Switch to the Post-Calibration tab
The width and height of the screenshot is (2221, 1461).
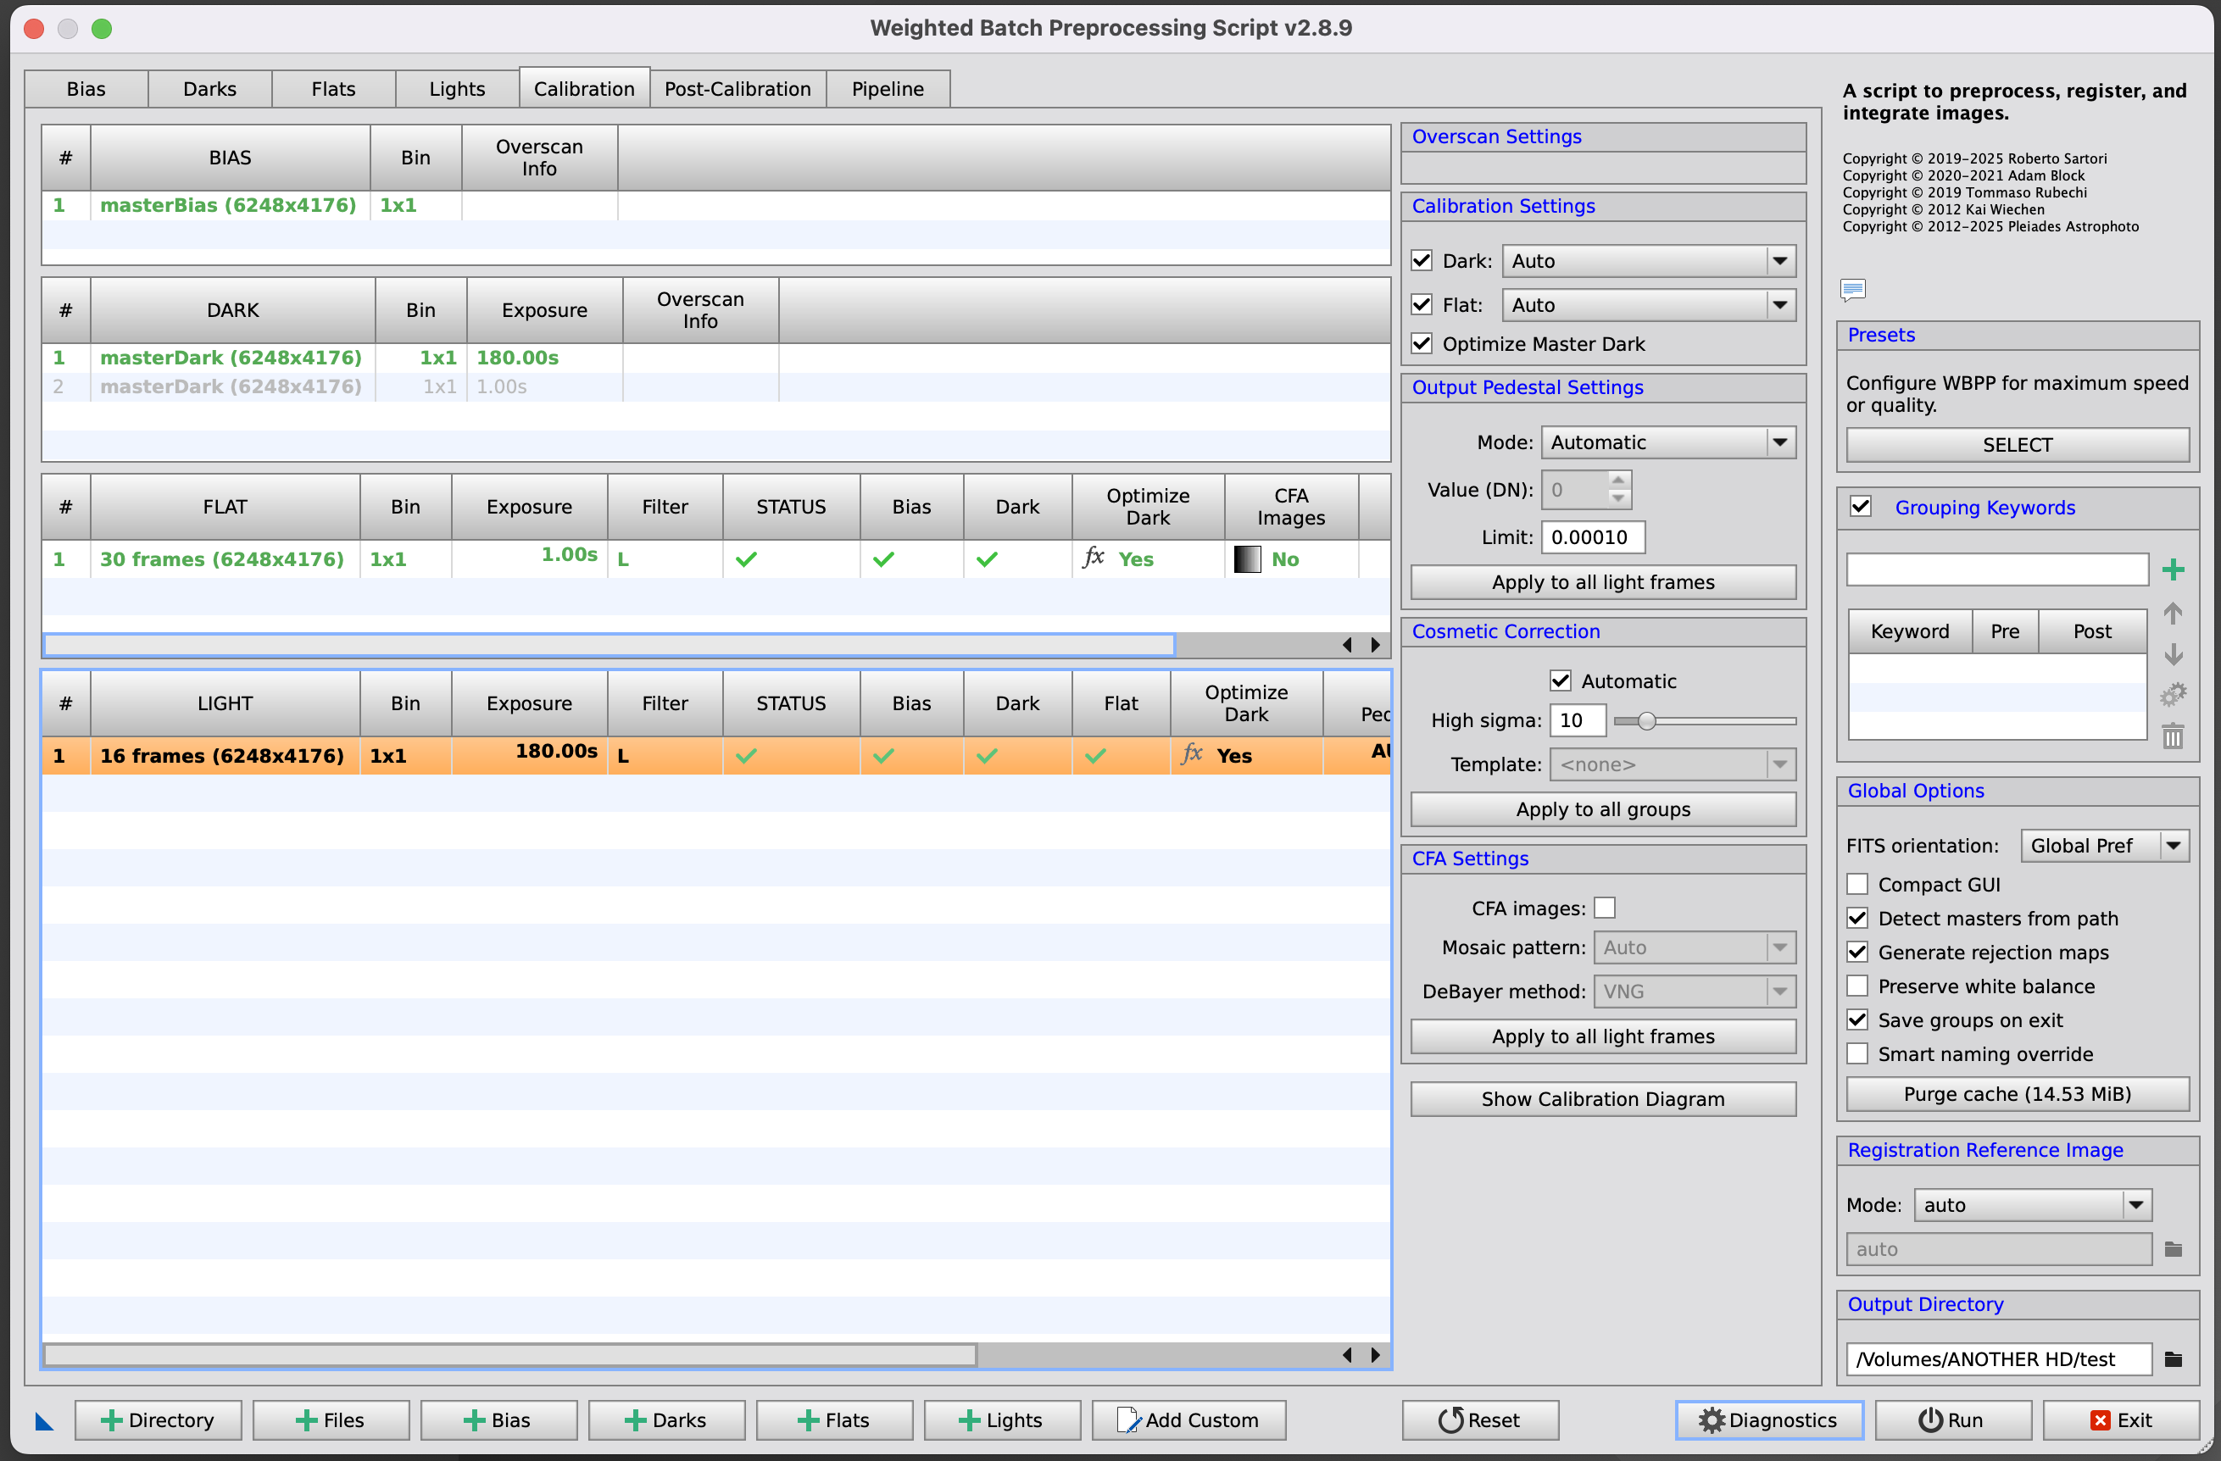[738, 89]
